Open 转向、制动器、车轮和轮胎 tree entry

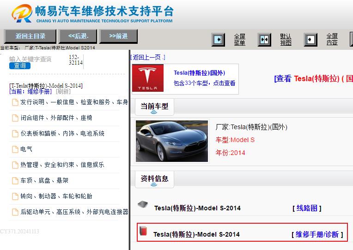pos(56,196)
